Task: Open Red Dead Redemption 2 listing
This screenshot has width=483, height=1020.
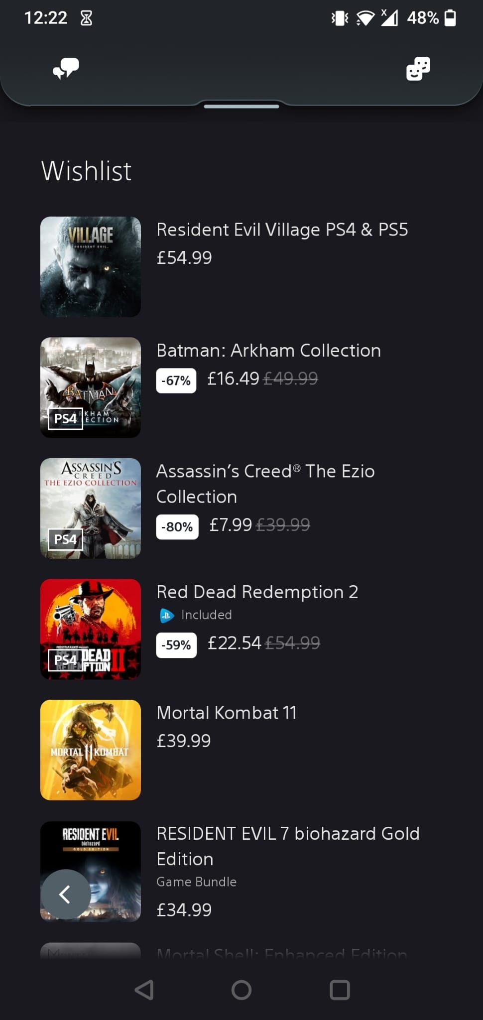Action: pos(257,592)
